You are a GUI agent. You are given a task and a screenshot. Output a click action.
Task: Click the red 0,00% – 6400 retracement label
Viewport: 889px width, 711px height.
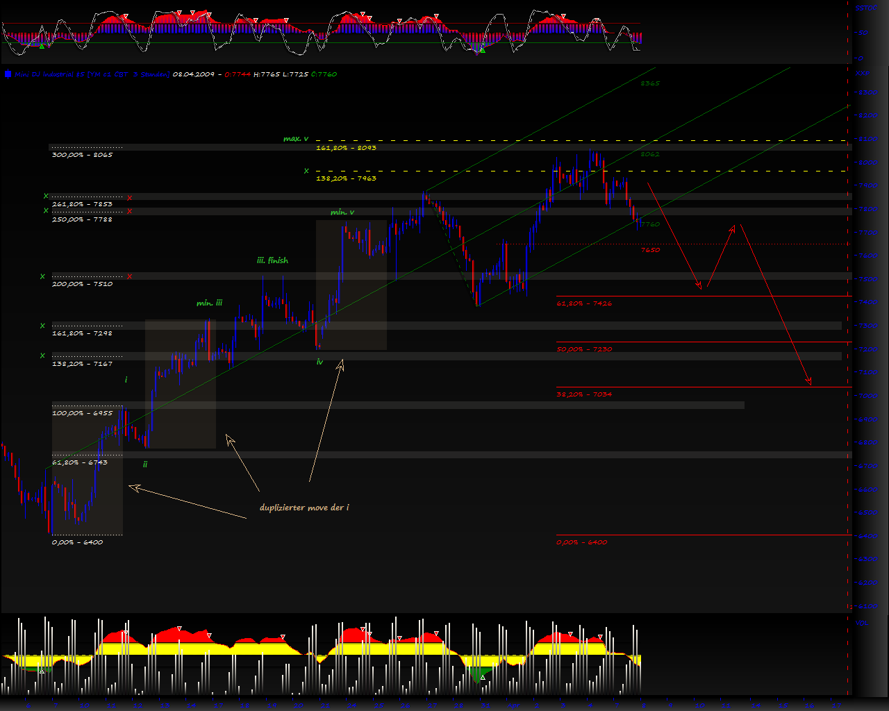pos(582,542)
